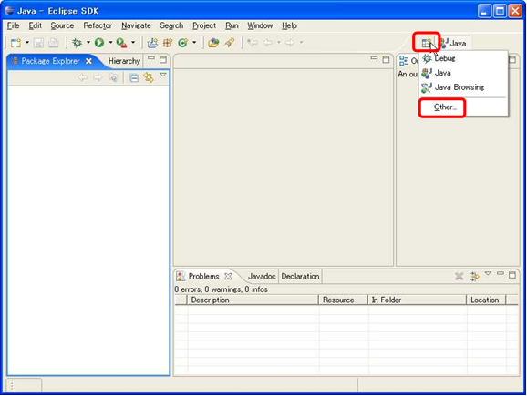
Task: Click the green Run toolbar button
Action: pyautogui.click(x=99, y=43)
